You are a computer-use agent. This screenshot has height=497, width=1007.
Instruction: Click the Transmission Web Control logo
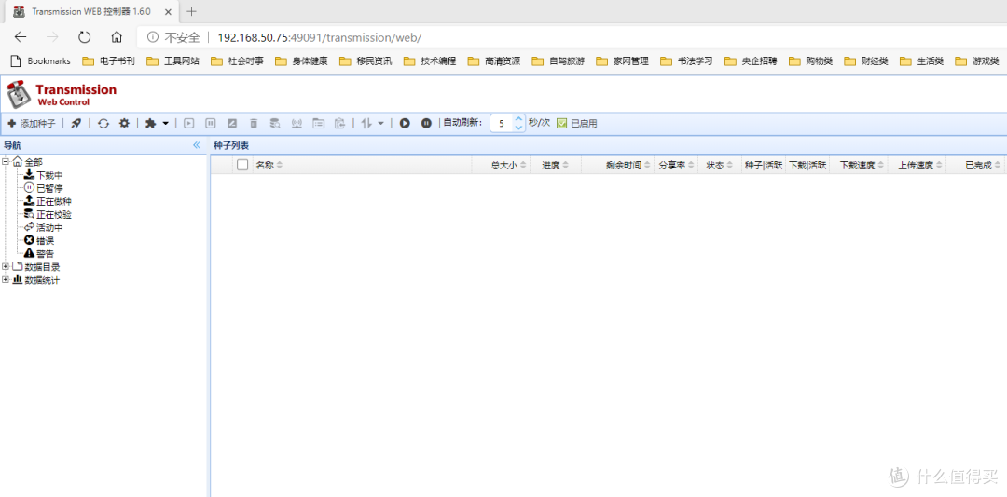point(62,94)
